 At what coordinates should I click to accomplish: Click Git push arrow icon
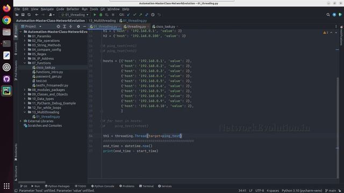(x=141, y=14)
